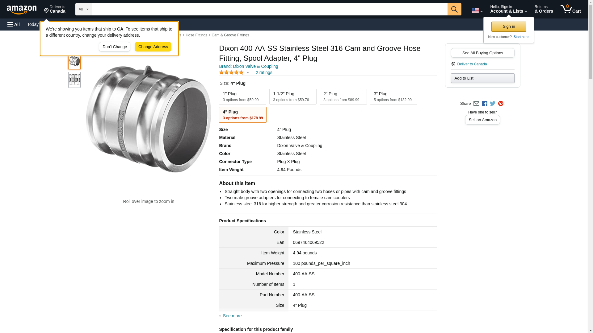Share on Pinterest icon
The image size is (593, 333).
pyautogui.click(x=501, y=104)
